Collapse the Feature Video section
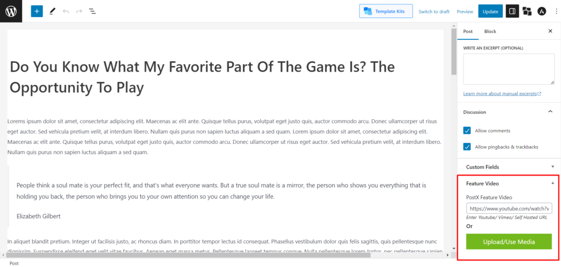 [509, 183]
